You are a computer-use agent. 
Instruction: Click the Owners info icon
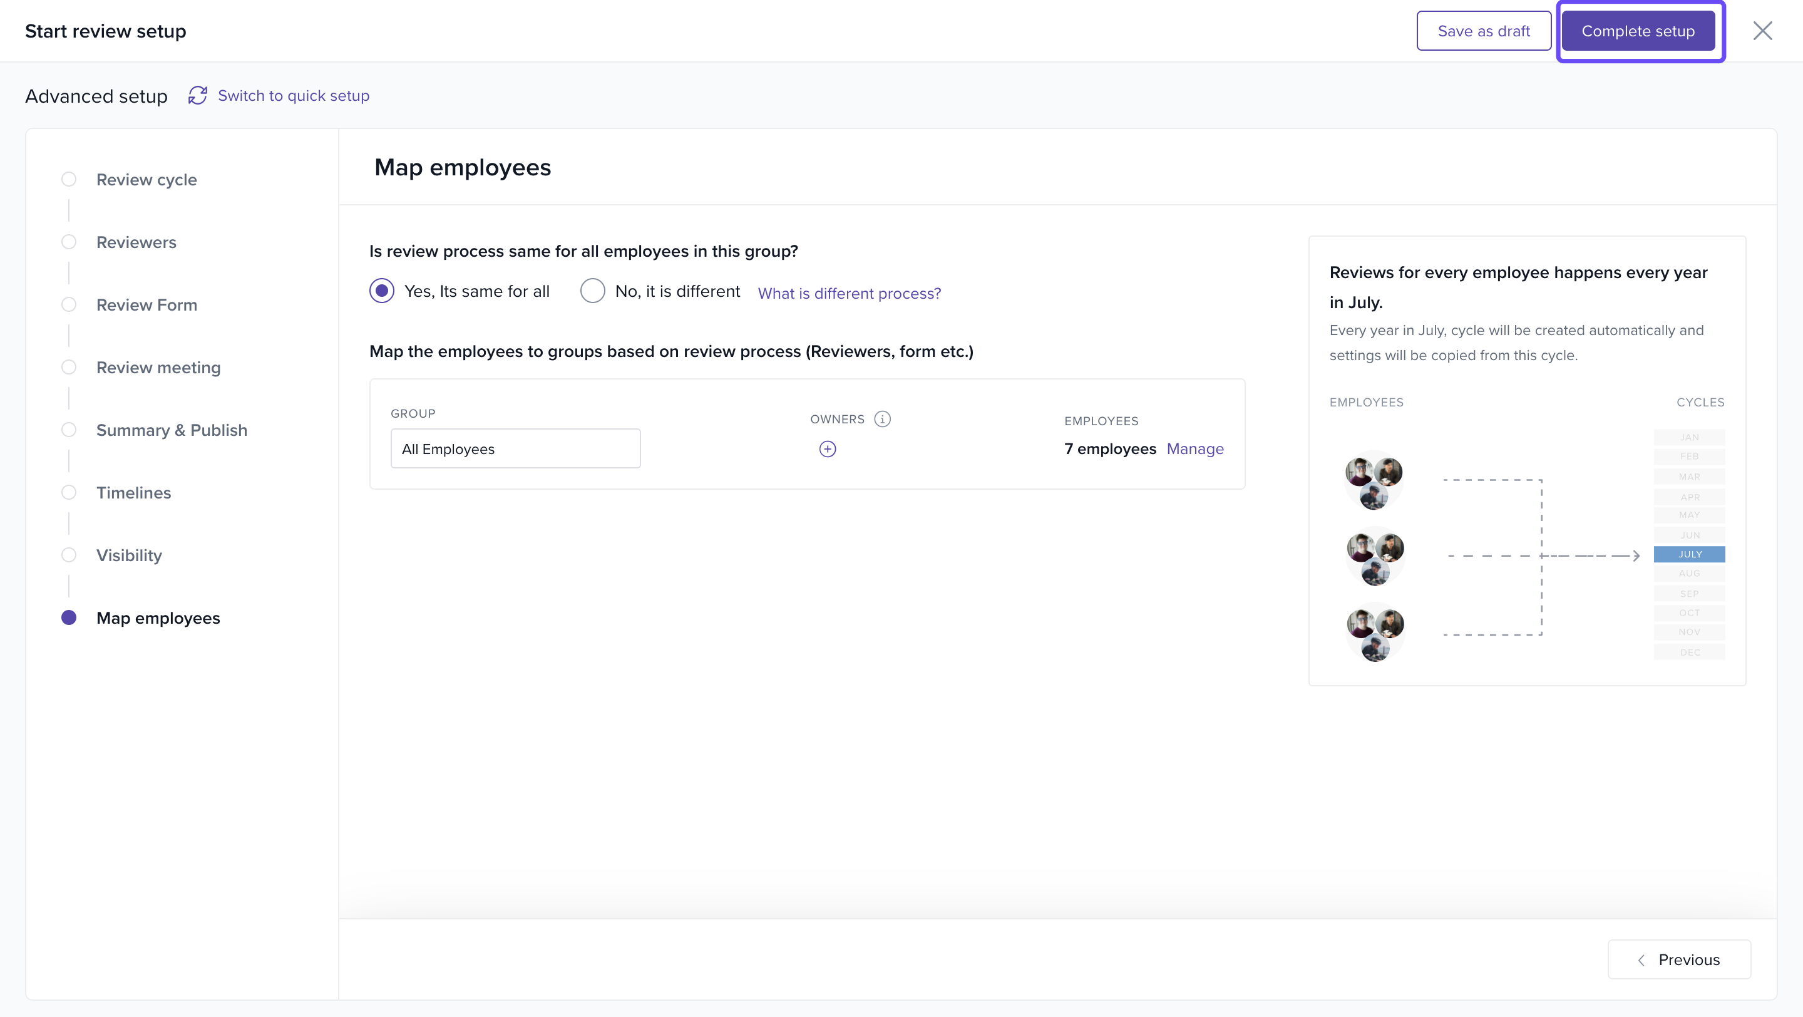[882, 418]
